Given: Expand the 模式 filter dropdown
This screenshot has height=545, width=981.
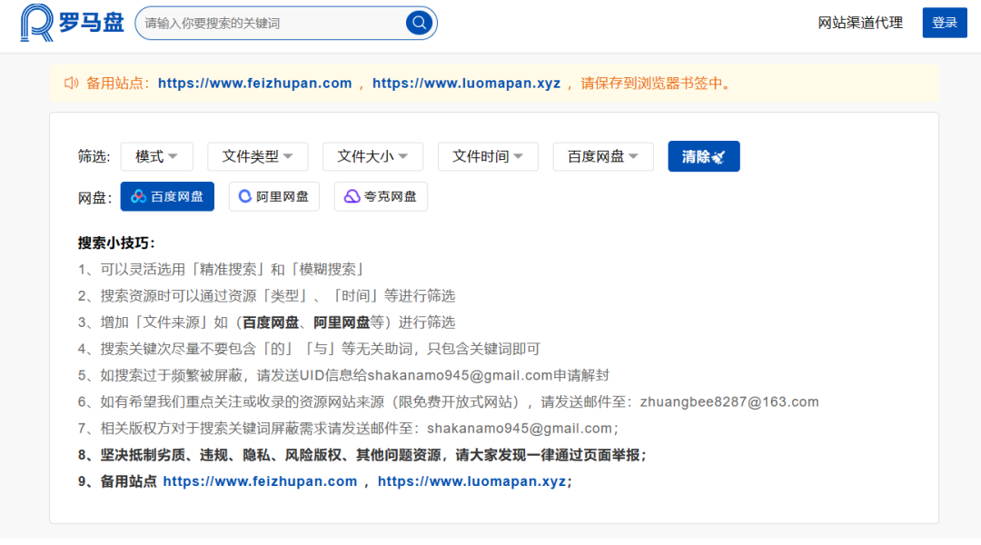Looking at the screenshot, I should coord(156,156).
